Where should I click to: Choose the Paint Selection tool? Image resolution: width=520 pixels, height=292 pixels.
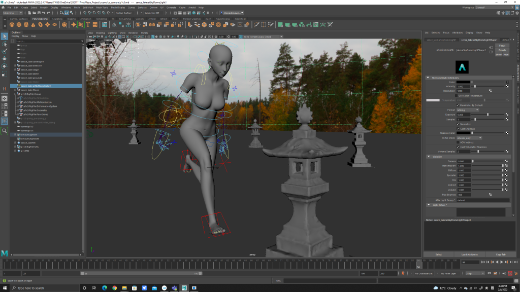(x=5, y=51)
